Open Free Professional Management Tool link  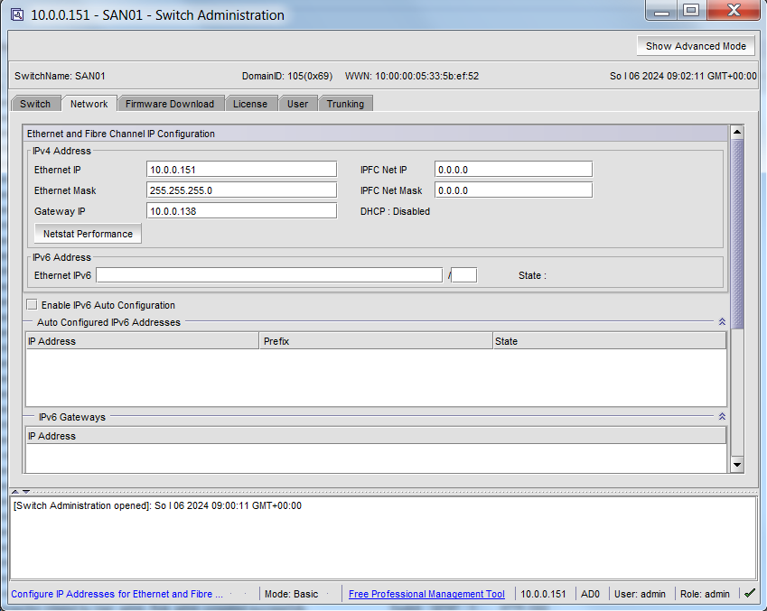pyautogui.click(x=426, y=594)
